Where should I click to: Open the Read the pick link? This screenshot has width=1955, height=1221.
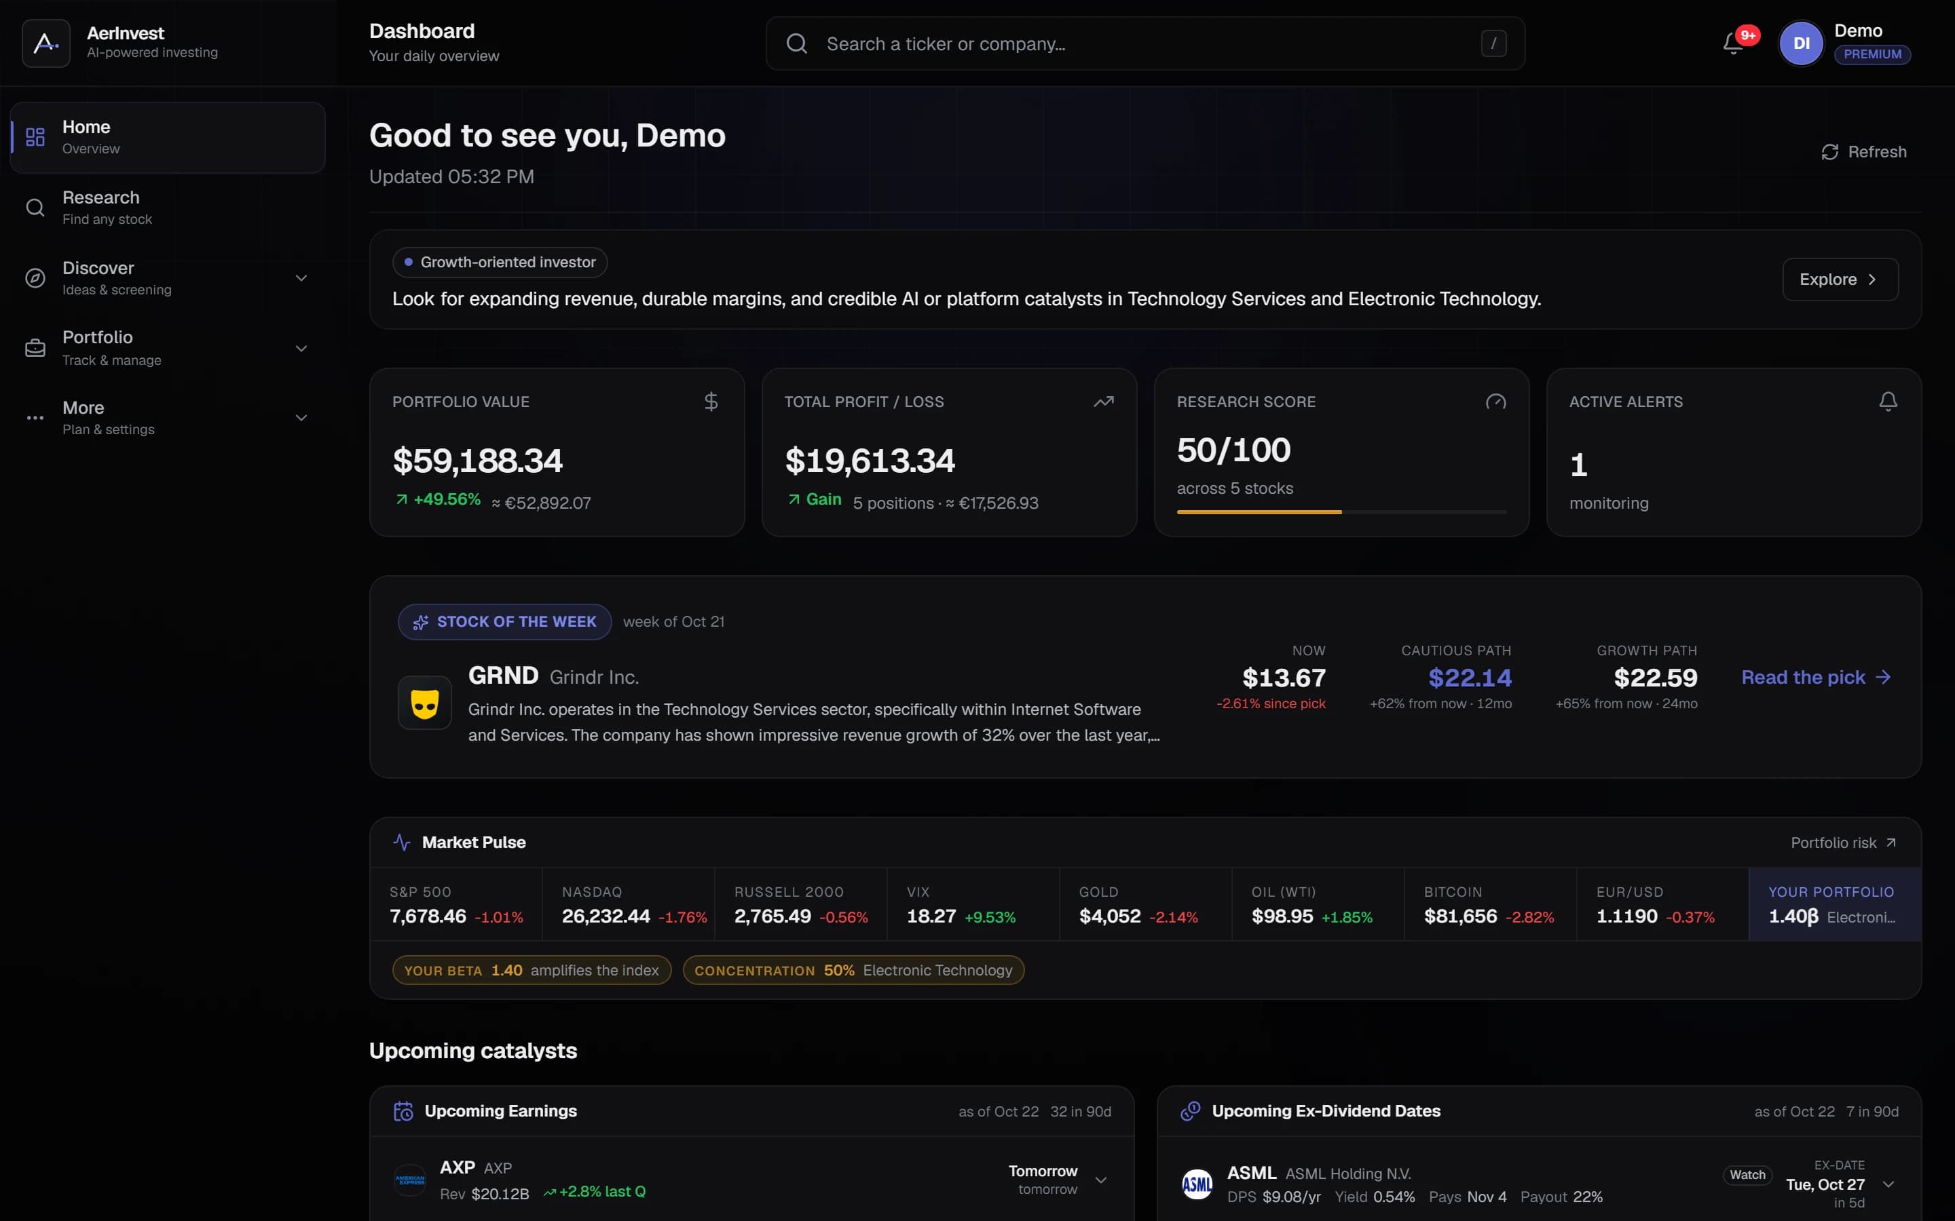(1816, 678)
